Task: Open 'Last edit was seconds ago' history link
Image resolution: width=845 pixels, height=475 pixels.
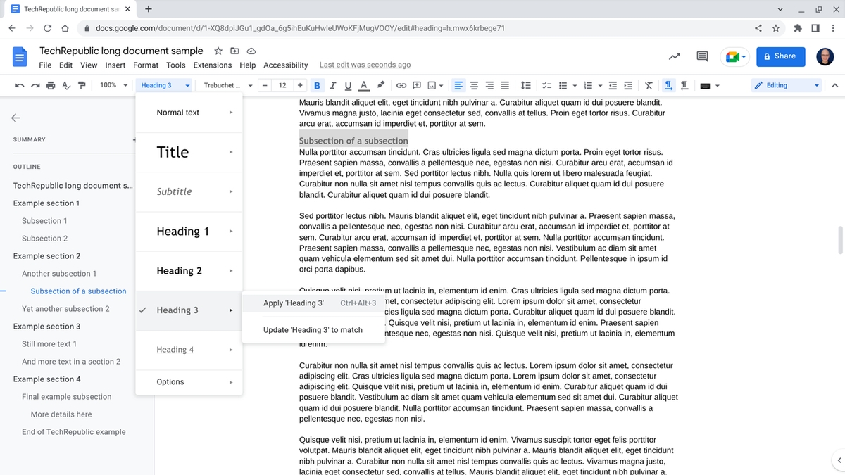Action: (x=365, y=64)
